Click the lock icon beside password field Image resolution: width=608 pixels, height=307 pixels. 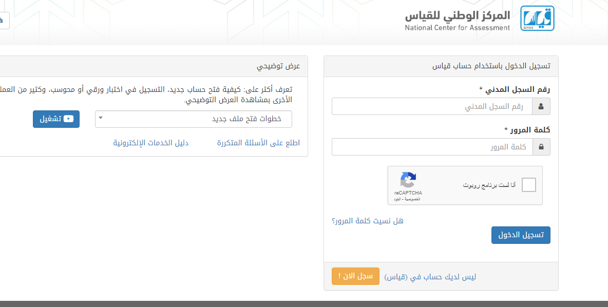(x=541, y=147)
